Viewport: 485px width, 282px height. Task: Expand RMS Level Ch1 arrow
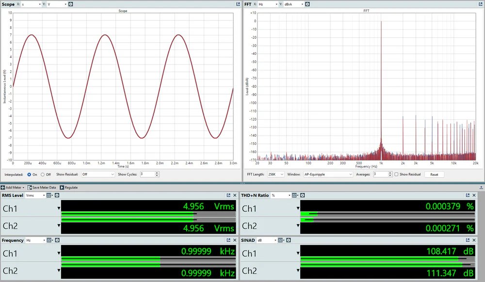click(x=59, y=208)
